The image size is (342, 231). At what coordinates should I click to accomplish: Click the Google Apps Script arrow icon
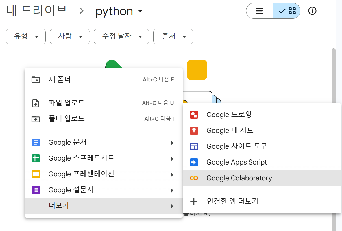(194, 162)
